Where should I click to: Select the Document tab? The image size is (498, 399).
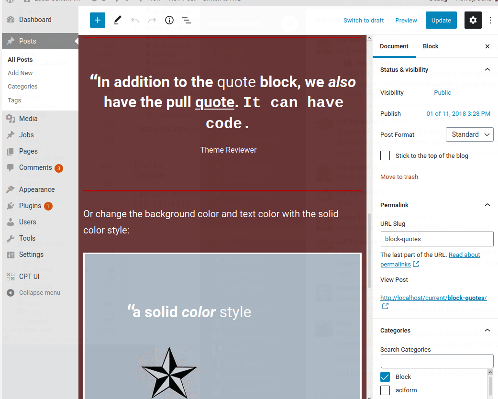(x=394, y=46)
